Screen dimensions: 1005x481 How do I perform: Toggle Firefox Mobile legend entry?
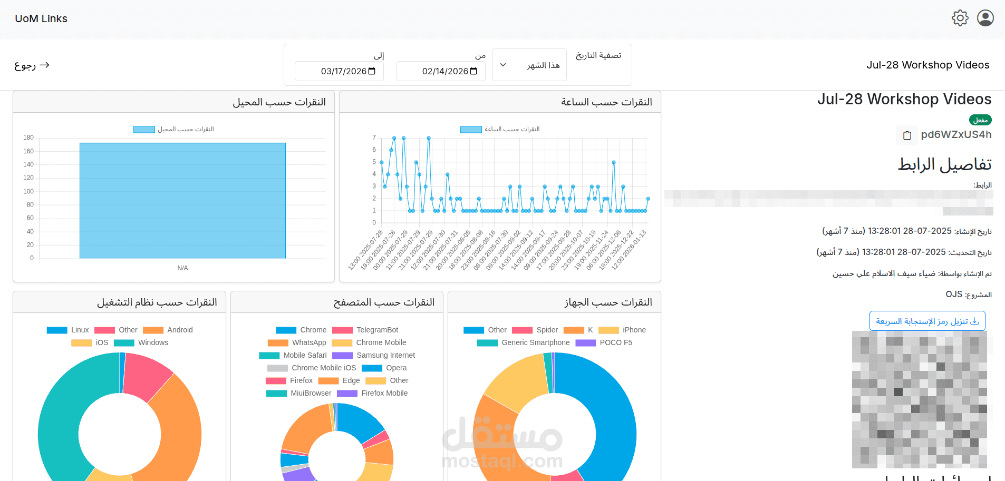[x=372, y=393]
